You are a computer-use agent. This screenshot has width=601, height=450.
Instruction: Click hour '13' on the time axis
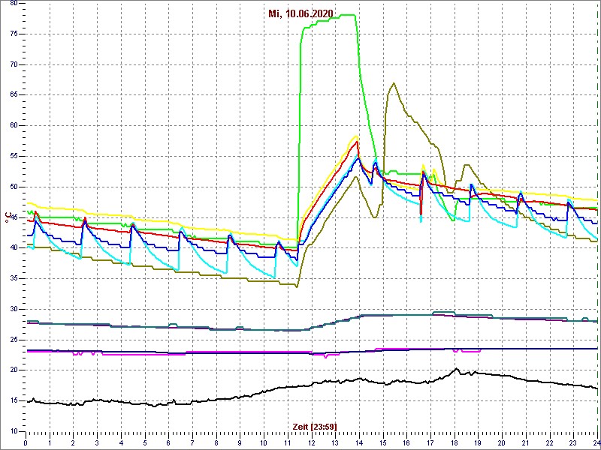pos(335,443)
